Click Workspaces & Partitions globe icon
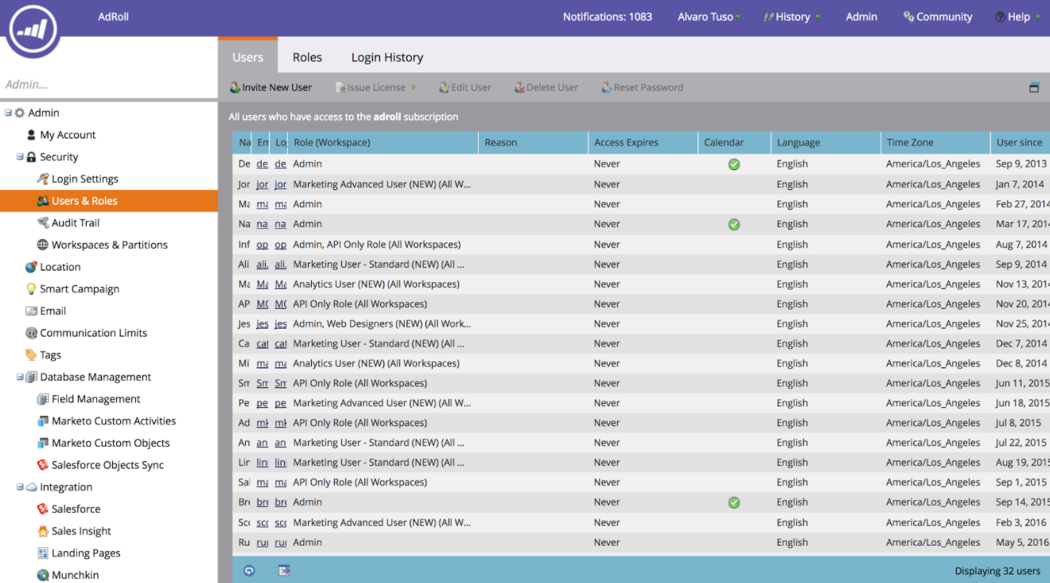The image size is (1050, 583). 43,245
